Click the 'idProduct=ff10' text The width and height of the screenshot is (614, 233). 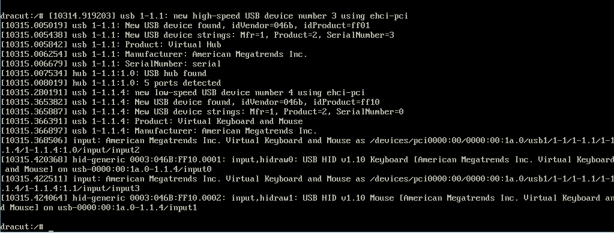(x=346, y=102)
